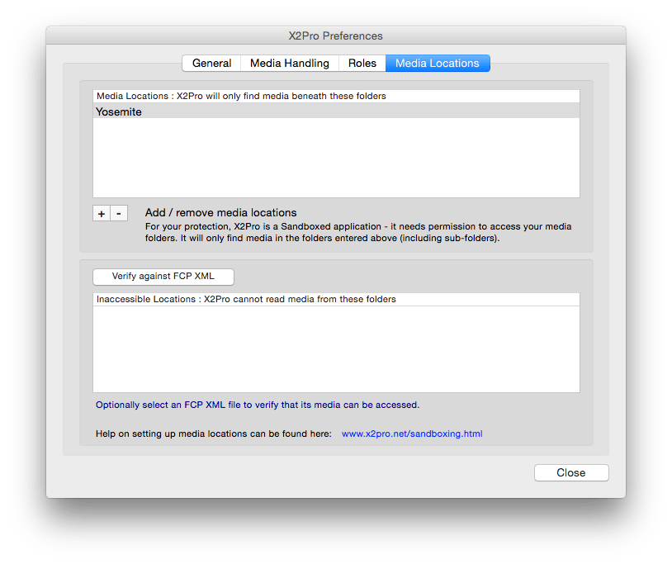Screen dimensions: 672x564
Task: Click the X2Pro Preferences title bar
Action: coord(336,36)
